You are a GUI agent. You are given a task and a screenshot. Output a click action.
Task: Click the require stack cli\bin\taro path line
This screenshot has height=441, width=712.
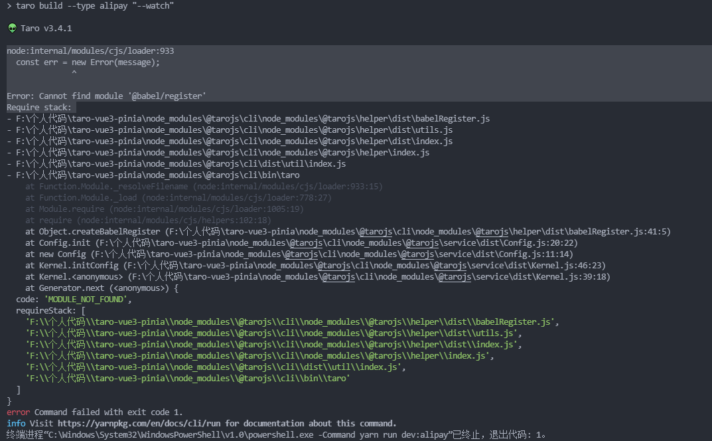(x=153, y=175)
